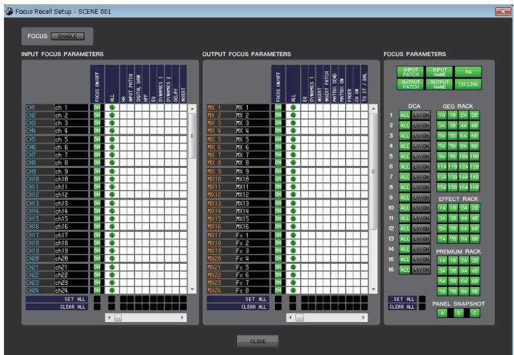The image size is (514, 355).
Task: Select the CH24 channel label
Action: point(40,290)
